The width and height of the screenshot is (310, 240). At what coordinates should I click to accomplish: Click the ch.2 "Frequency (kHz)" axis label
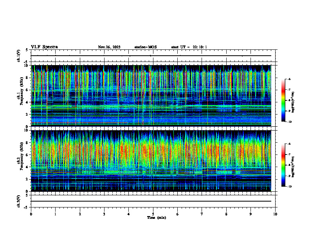(x=22, y=156)
